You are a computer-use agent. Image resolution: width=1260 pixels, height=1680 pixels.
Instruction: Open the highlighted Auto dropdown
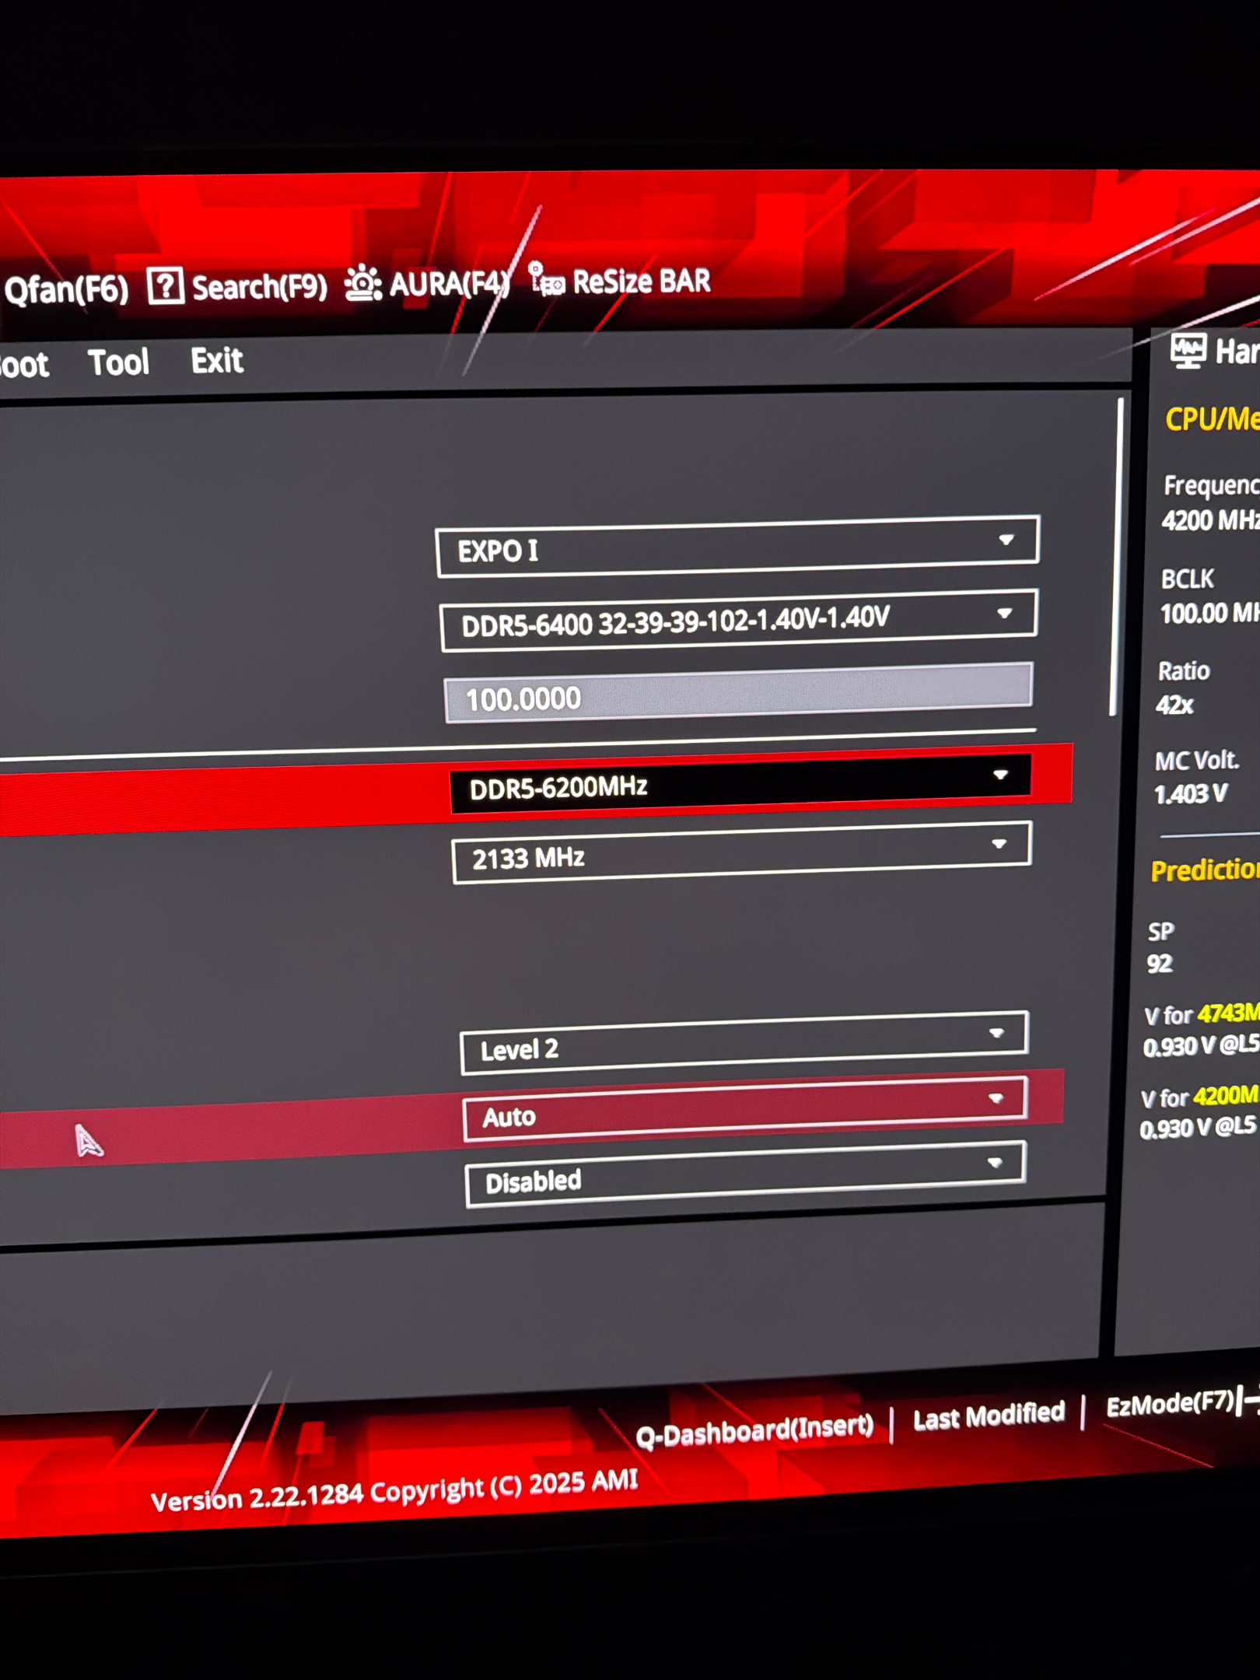click(745, 1109)
